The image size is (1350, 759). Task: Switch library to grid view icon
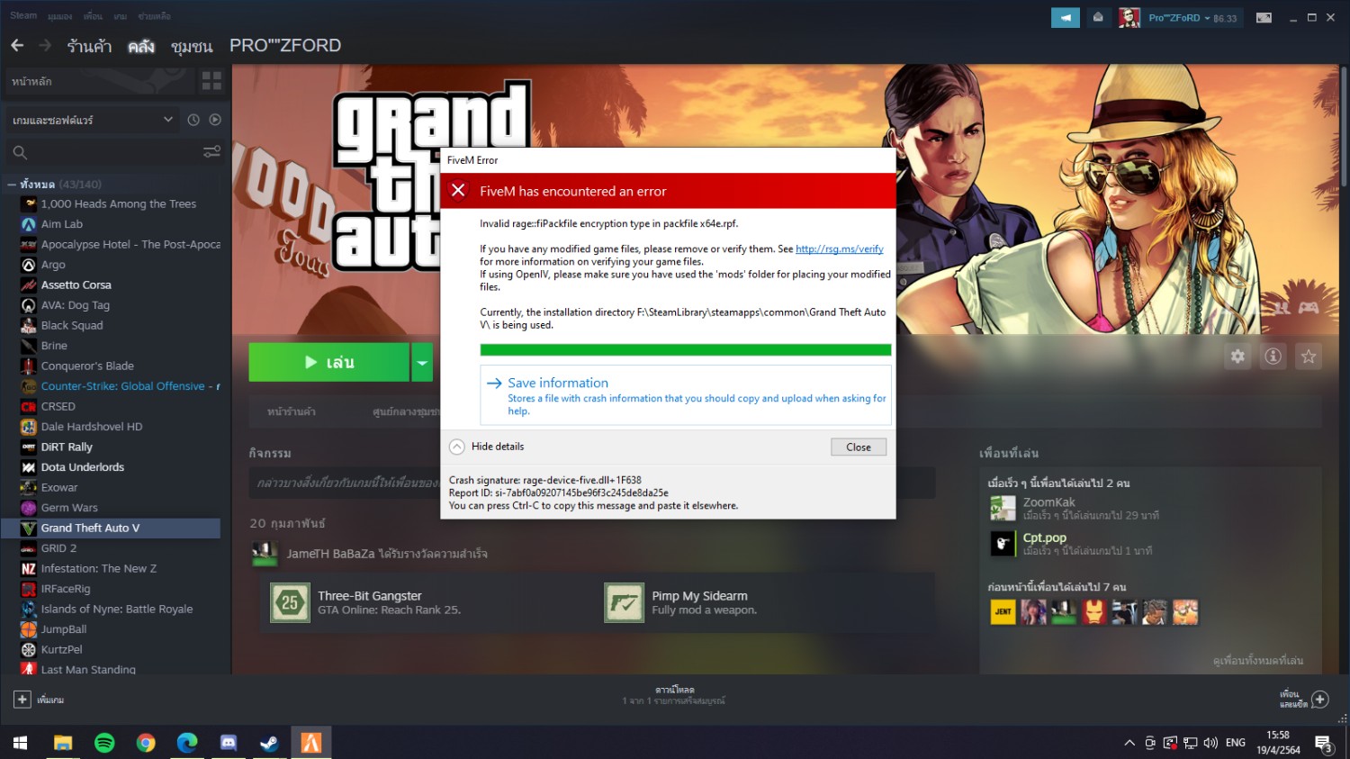(x=211, y=81)
